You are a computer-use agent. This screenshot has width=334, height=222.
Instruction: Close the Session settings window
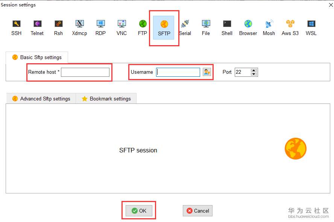click(x=331, y=5)
